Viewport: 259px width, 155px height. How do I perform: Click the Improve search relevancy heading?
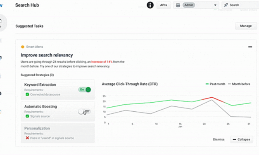pos(47,55)
